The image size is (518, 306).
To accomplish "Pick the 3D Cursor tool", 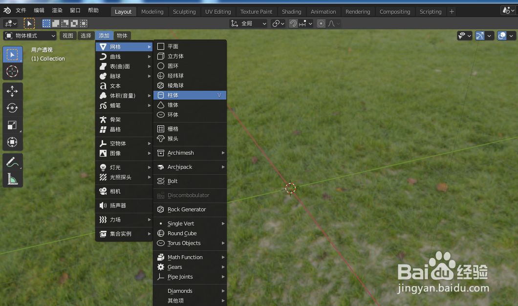I will coord(12,72).
